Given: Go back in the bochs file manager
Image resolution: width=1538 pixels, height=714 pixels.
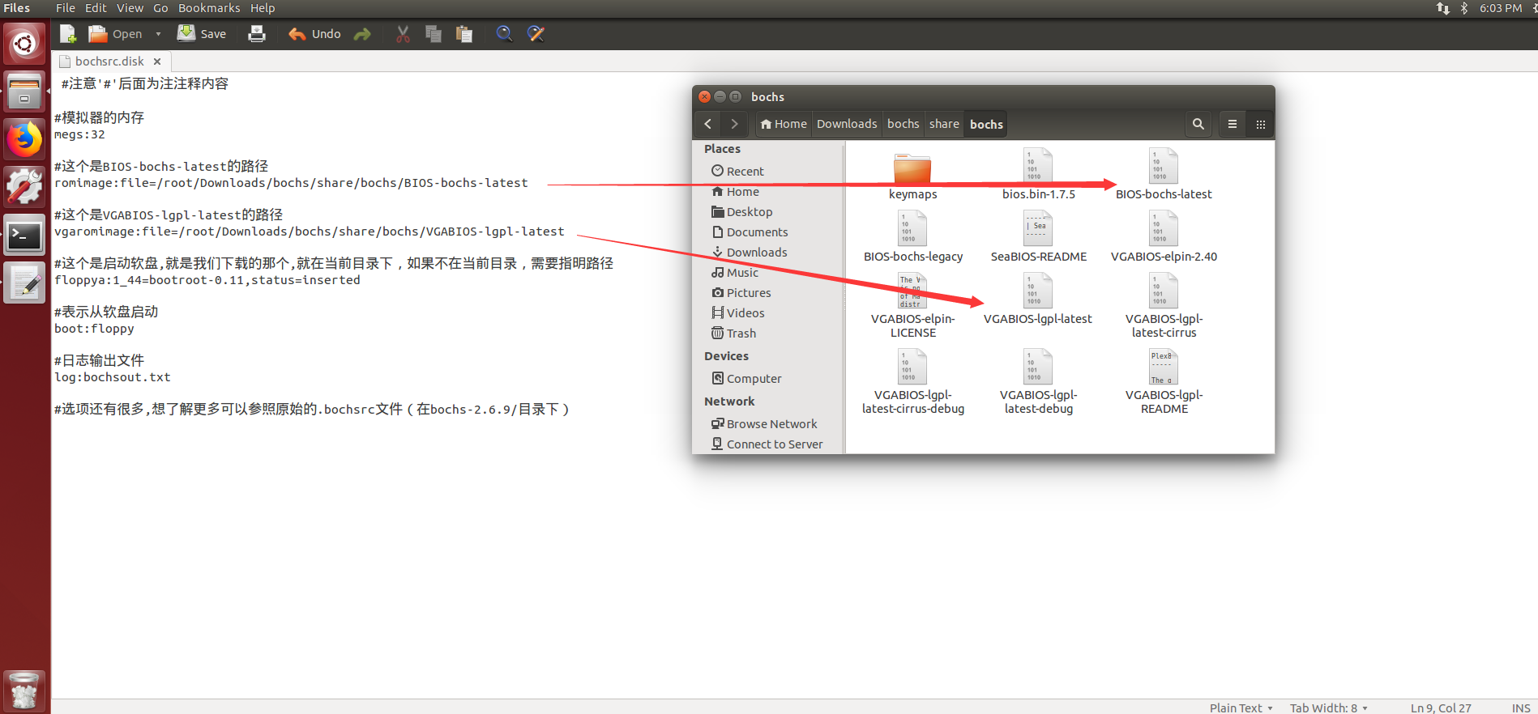Looking at the screenshot, I should pyautogui.click(x=708, y=124).
